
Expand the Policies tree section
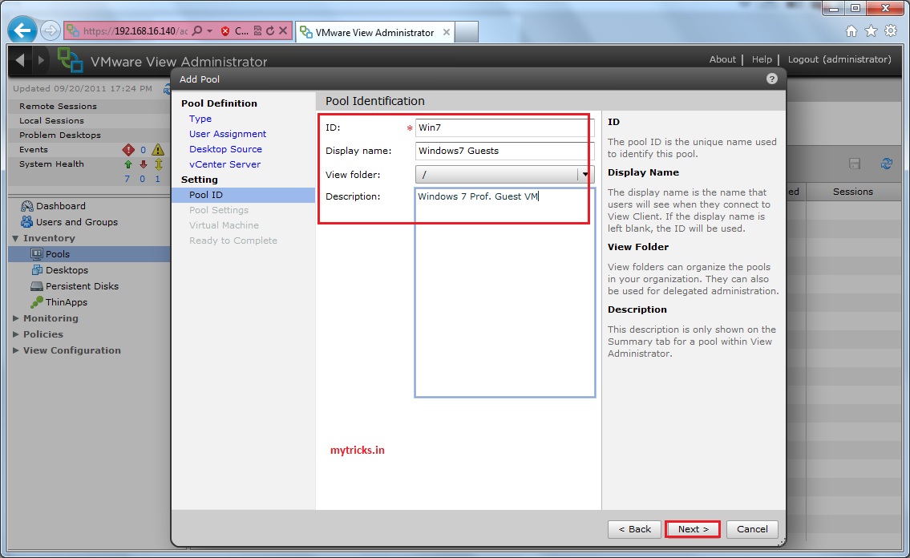(x=16, y=334)
